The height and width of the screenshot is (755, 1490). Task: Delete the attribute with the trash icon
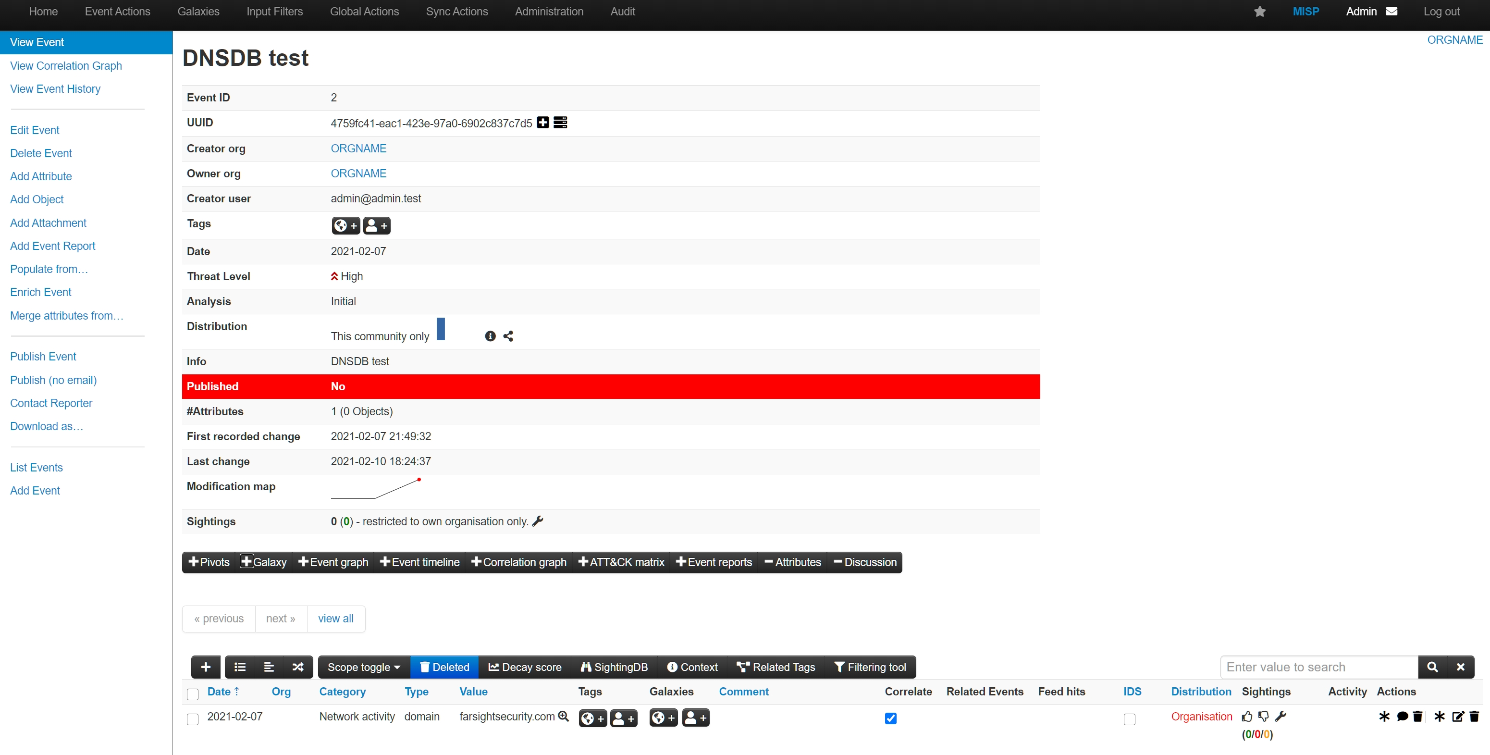1476,717
